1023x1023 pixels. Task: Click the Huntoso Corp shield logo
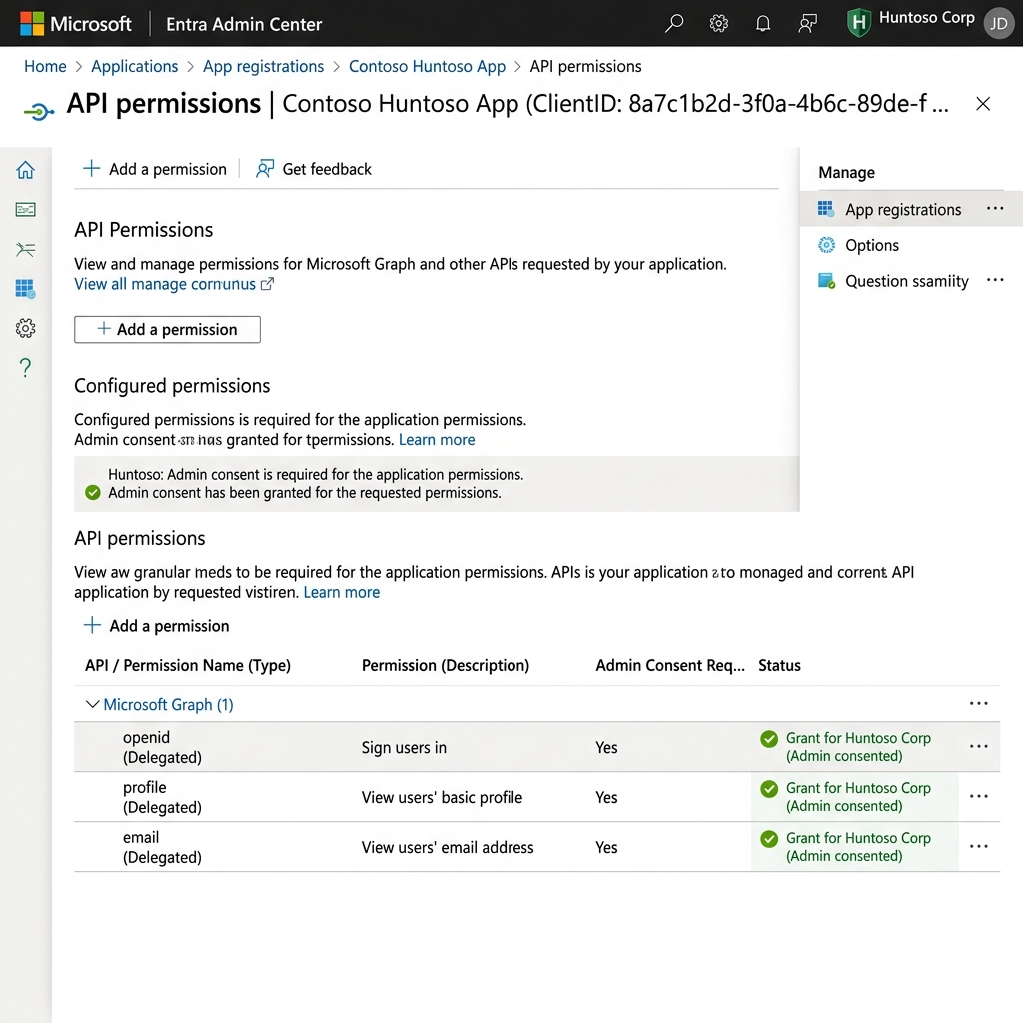click(x=858, y=23)
